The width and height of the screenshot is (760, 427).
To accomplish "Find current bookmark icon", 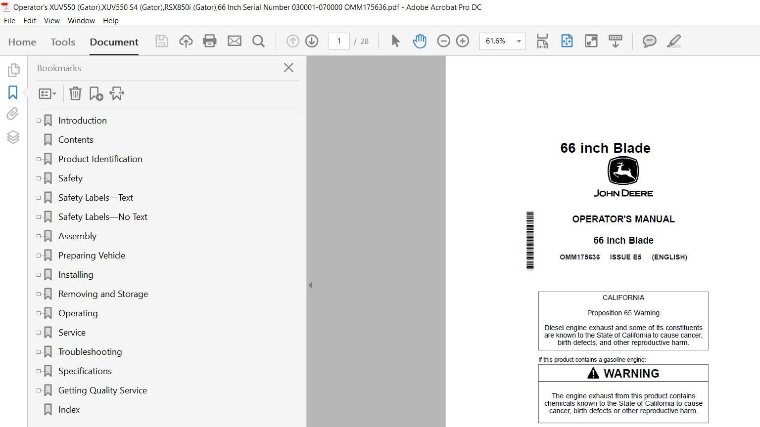I will [x=117, y=93].
